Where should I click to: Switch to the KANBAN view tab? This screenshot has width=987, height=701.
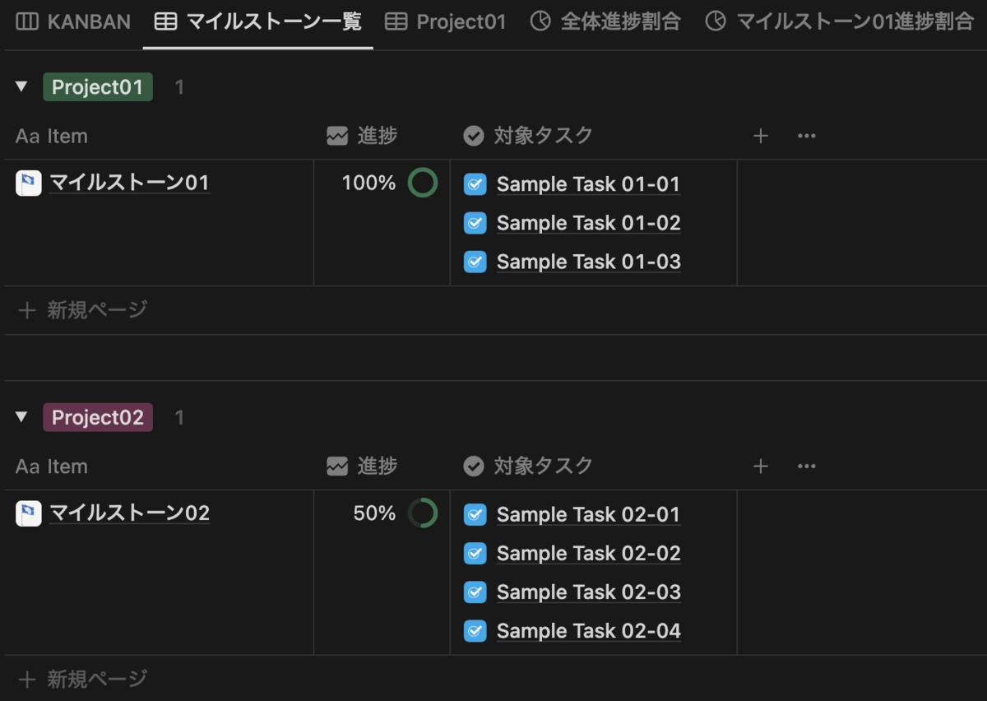tap(73, 21)
